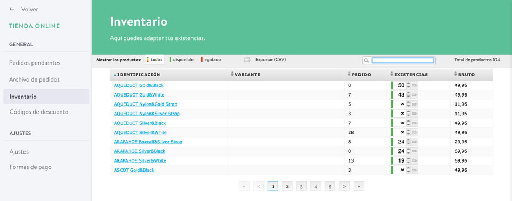Screen dimensions: 512x201
Task: Set AQUEDUCT Gold&Black stock to infinite
Action: 414,85
